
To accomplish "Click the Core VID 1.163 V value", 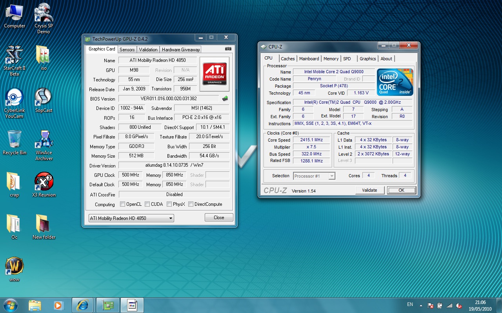I will 361,93.
